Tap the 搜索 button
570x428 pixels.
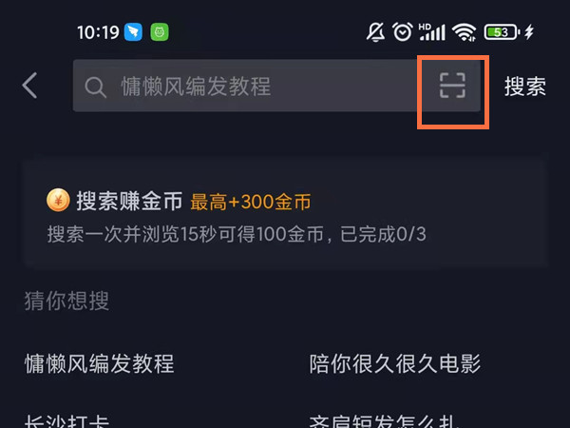coord(525,87)
